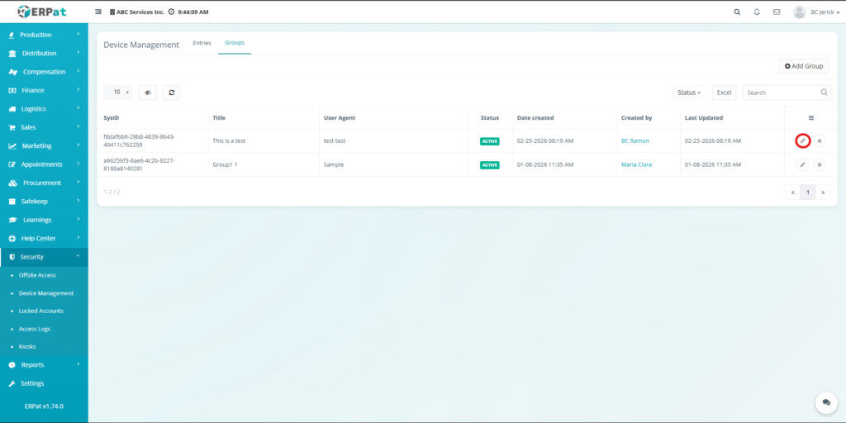Open the chat bubble widget

click(825, 402)
